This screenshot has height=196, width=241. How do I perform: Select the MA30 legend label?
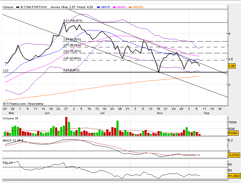(x=122, y=7)
